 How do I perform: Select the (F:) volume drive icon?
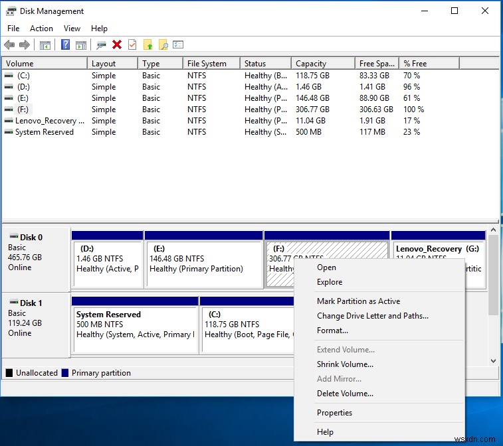click(x=9, y=110)
